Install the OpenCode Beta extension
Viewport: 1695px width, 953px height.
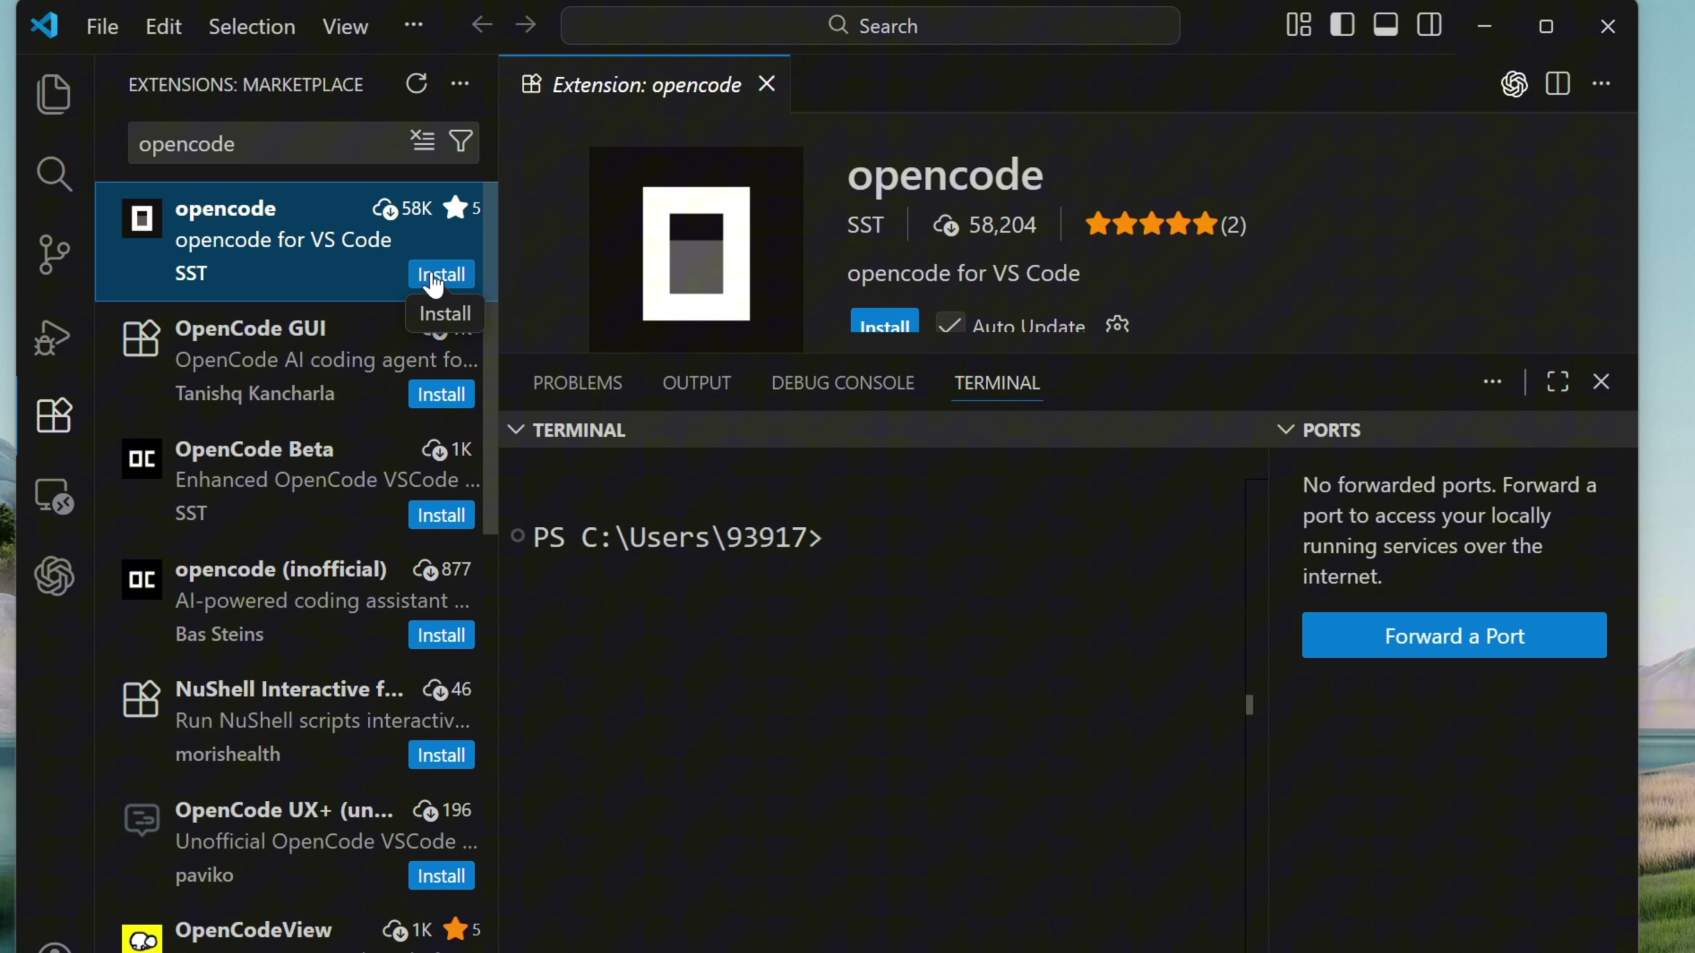click(441, 515)
